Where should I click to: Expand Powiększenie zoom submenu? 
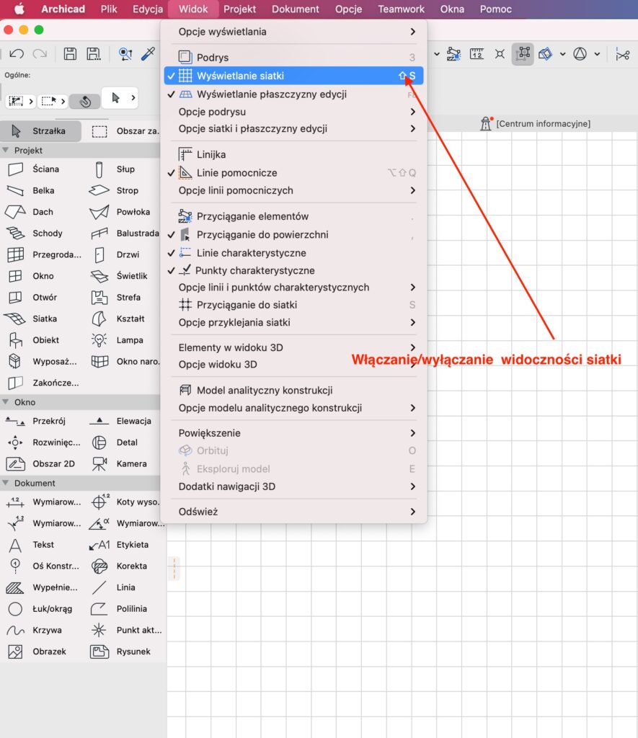click(x=293, y=433)
